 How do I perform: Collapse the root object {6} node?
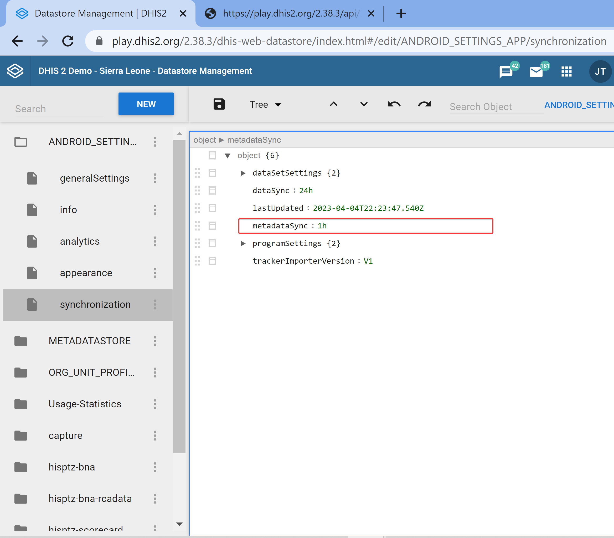click(228, 156)
